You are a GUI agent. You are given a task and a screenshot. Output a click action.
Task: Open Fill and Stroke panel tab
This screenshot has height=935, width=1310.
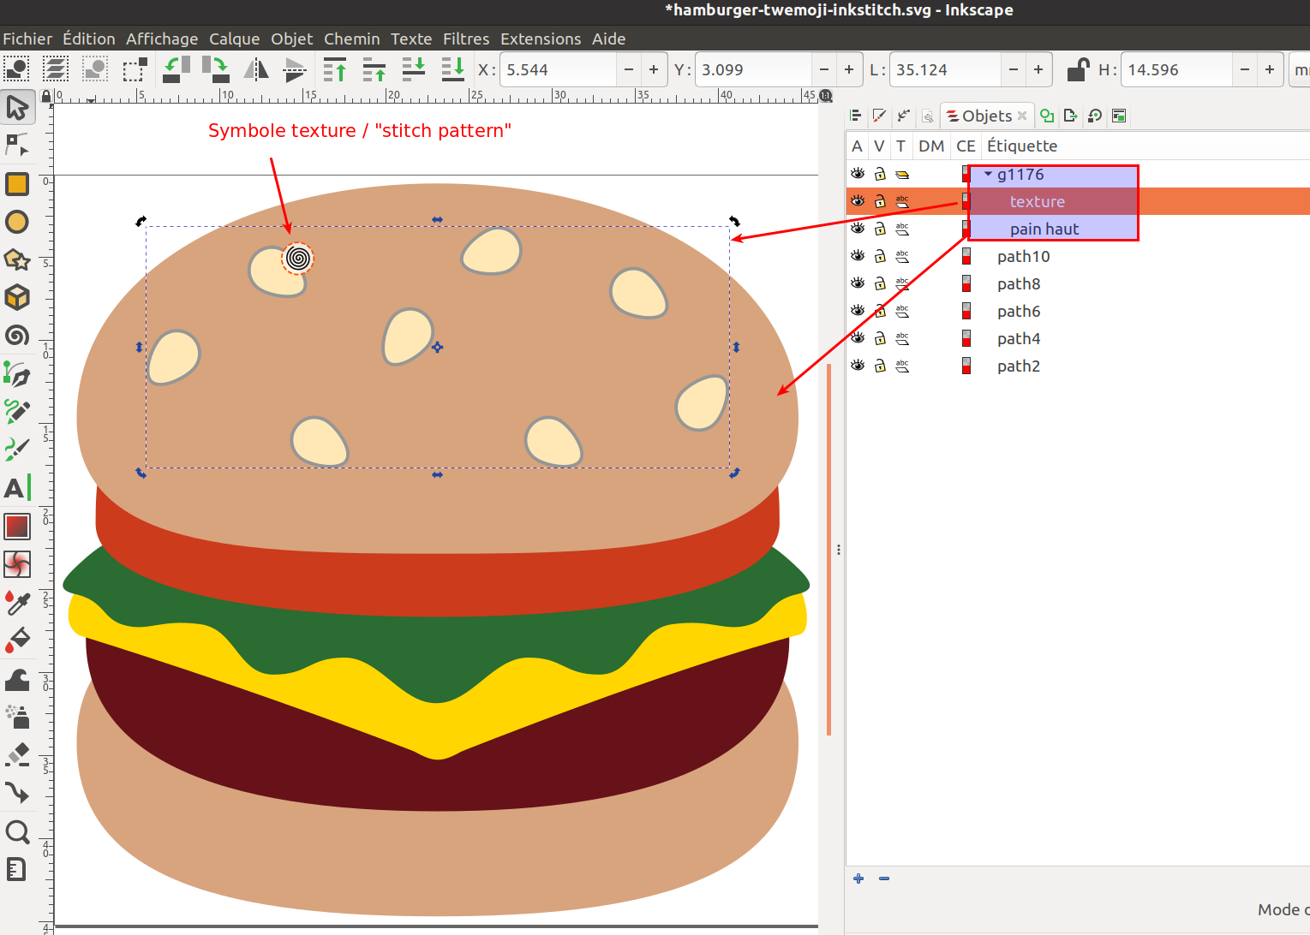(x=879, y=116)
